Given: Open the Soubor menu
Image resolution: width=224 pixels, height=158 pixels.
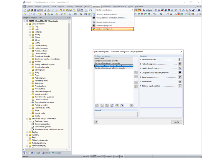Looking at the screenshot, I should click(30, 6).
